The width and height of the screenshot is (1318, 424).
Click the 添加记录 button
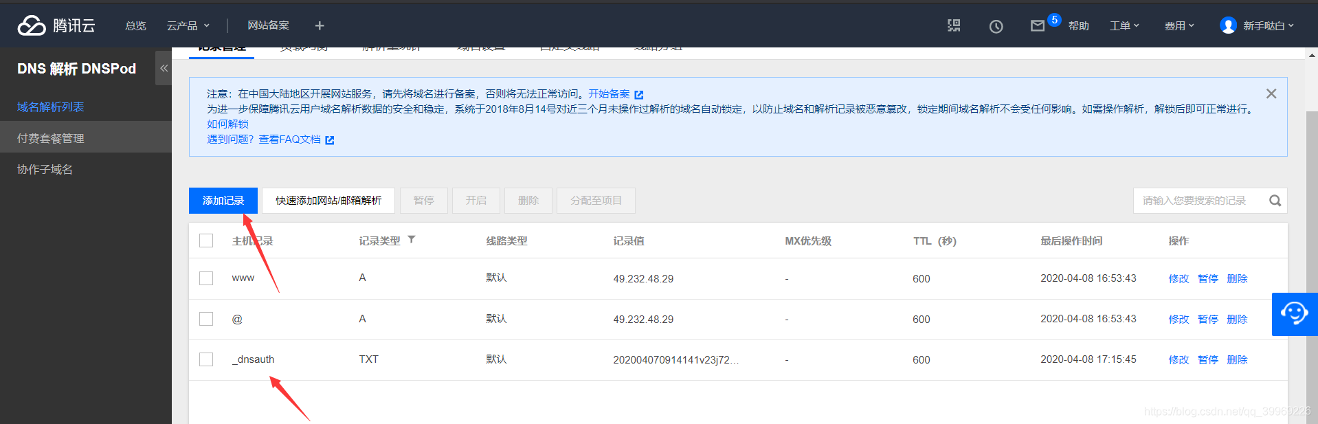tap(223, 201)
